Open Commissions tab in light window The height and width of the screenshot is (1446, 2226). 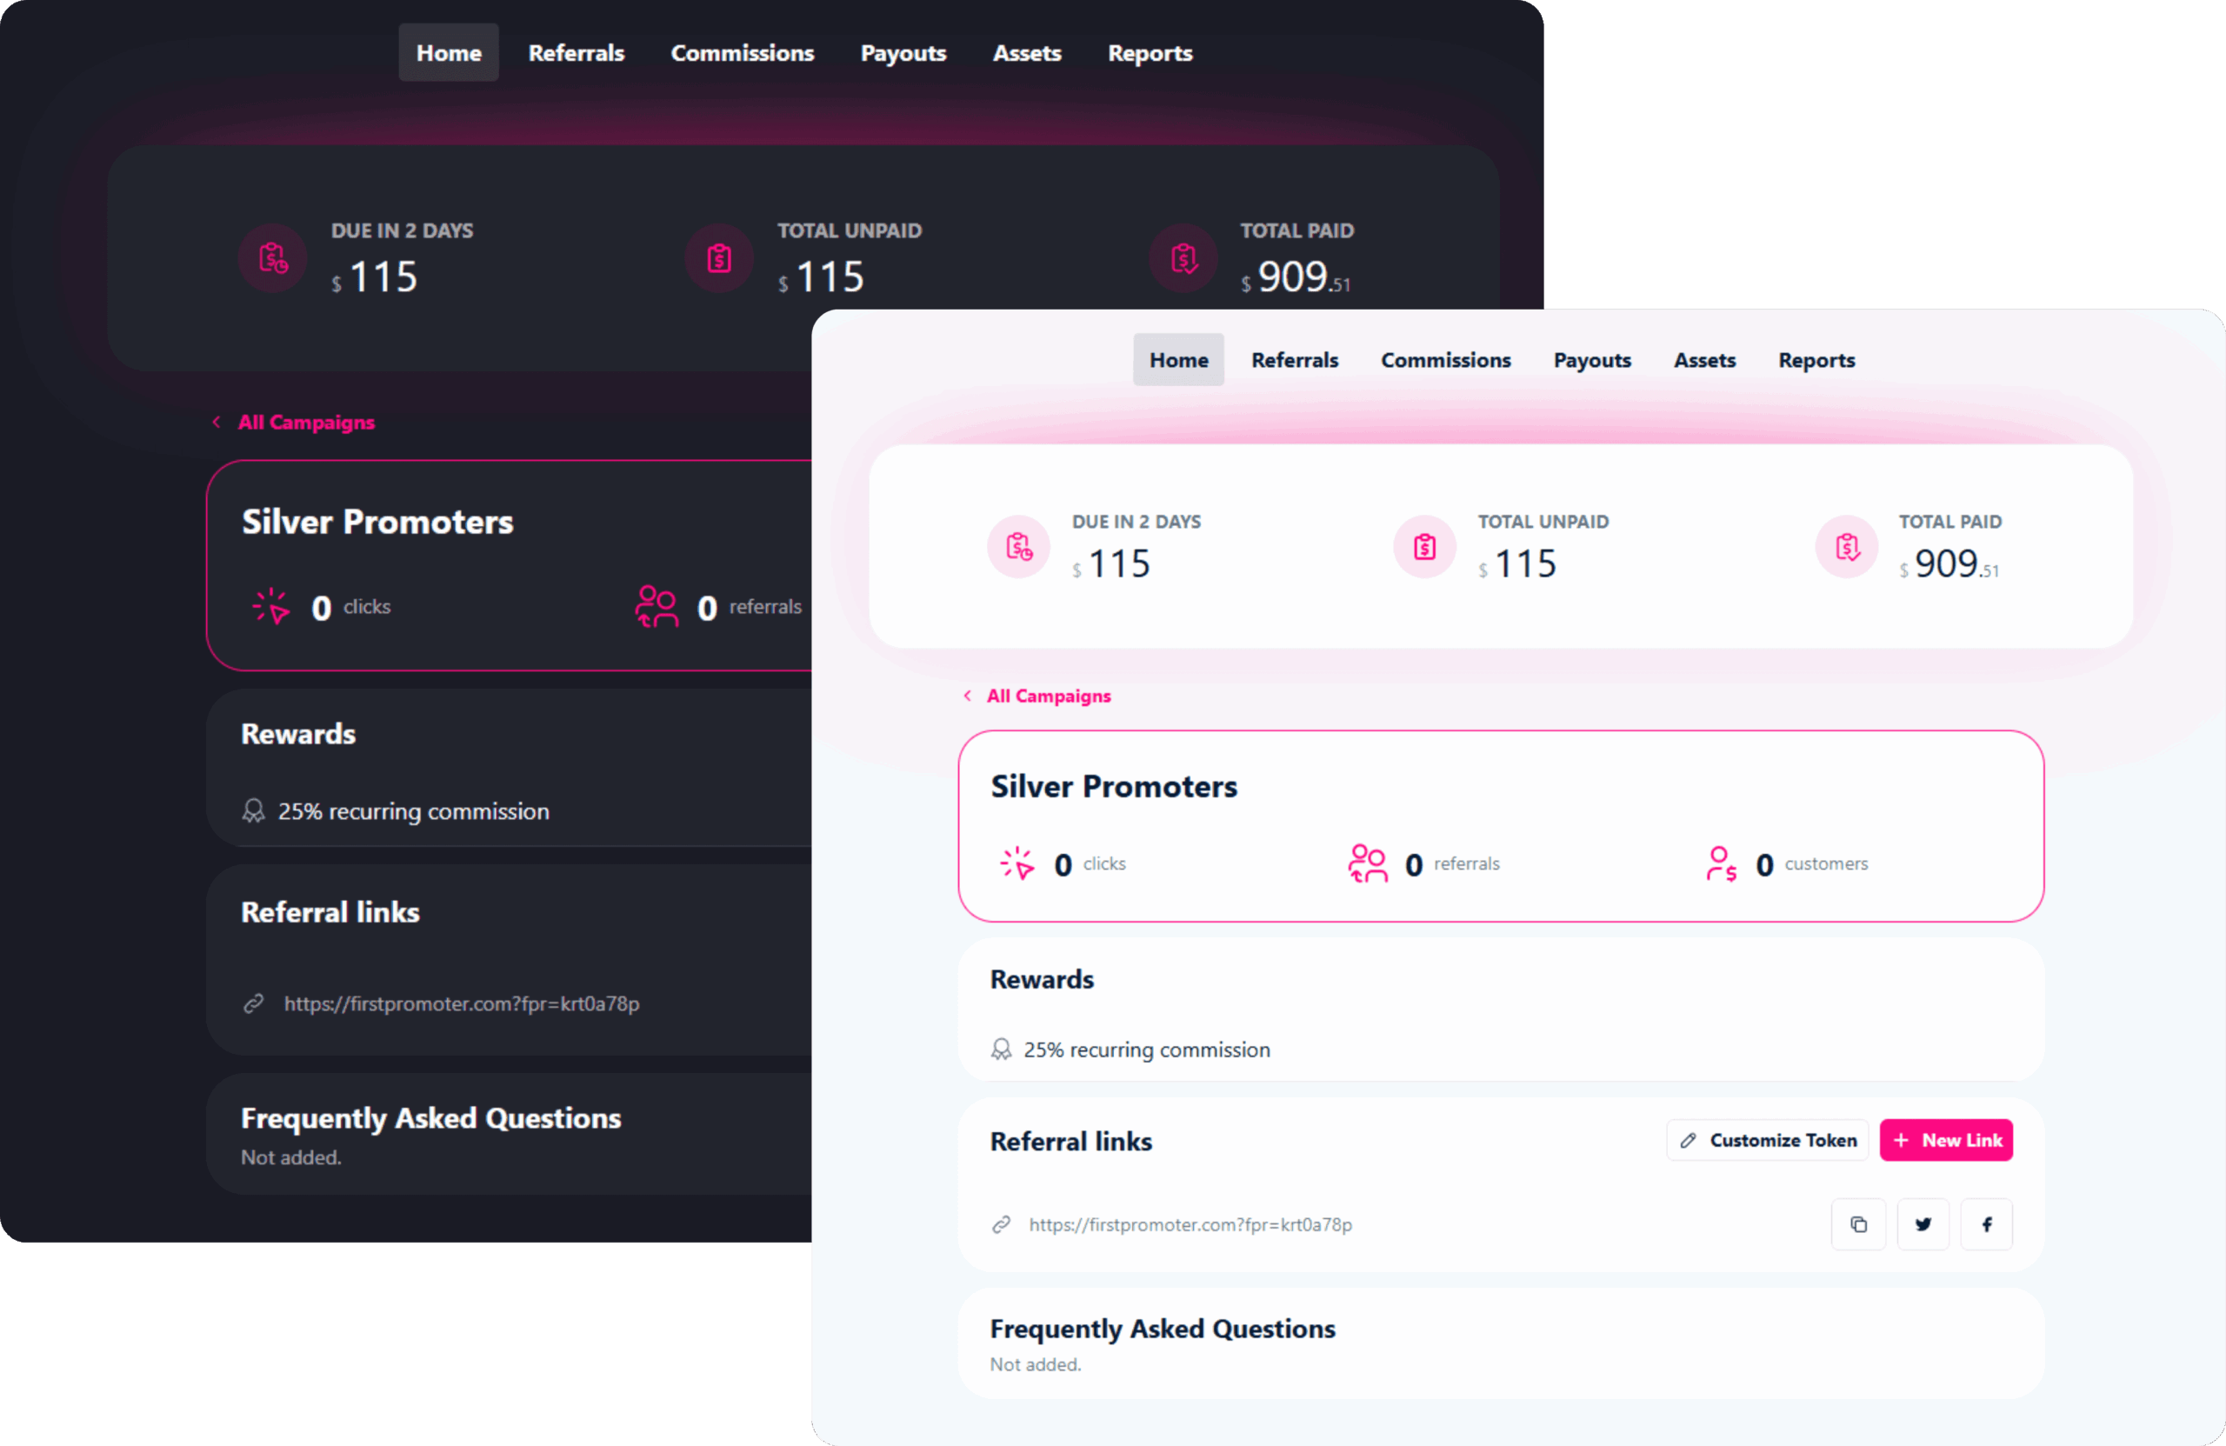(x=1446, y=360)
